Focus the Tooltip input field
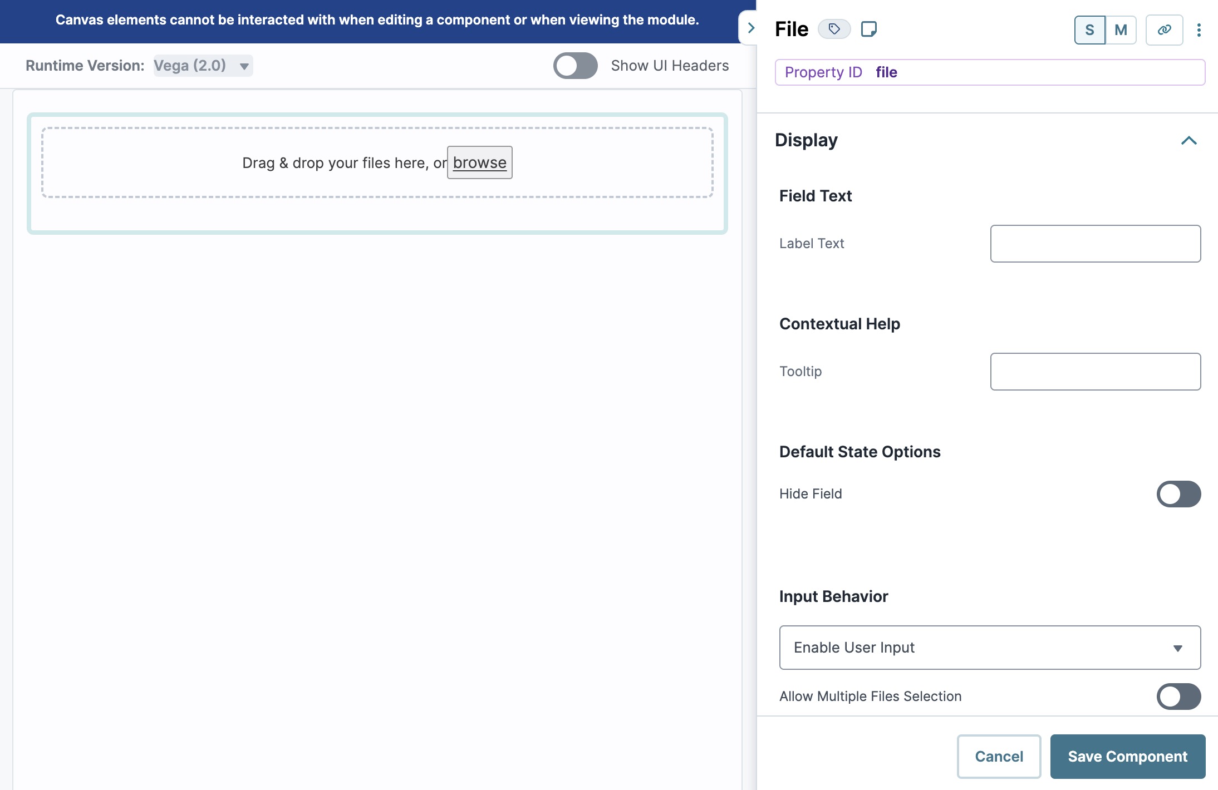The width and height of the screenshot is (1218, 790). pos(1095,372)
